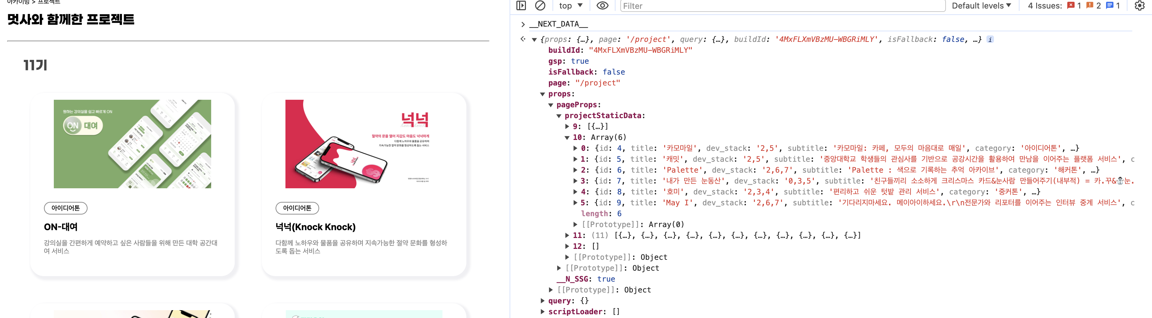Click the length: 6 property

pos(601,214)
